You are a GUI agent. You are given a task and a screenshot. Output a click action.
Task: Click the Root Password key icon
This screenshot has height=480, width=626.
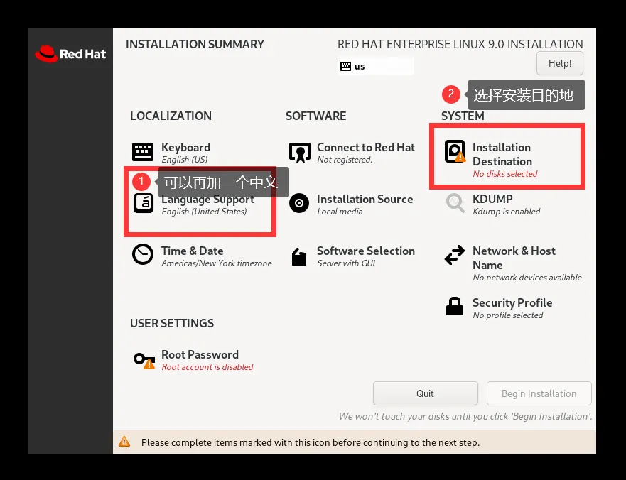tap(144, 361)
